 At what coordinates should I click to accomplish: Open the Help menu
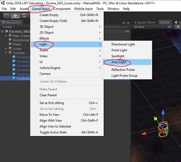tap(126, 9)
